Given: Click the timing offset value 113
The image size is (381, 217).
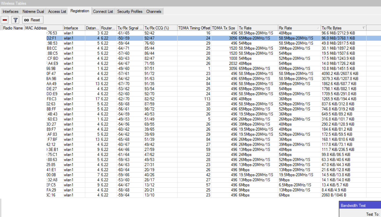Looking at the screenshot, I should pos(207,99).
